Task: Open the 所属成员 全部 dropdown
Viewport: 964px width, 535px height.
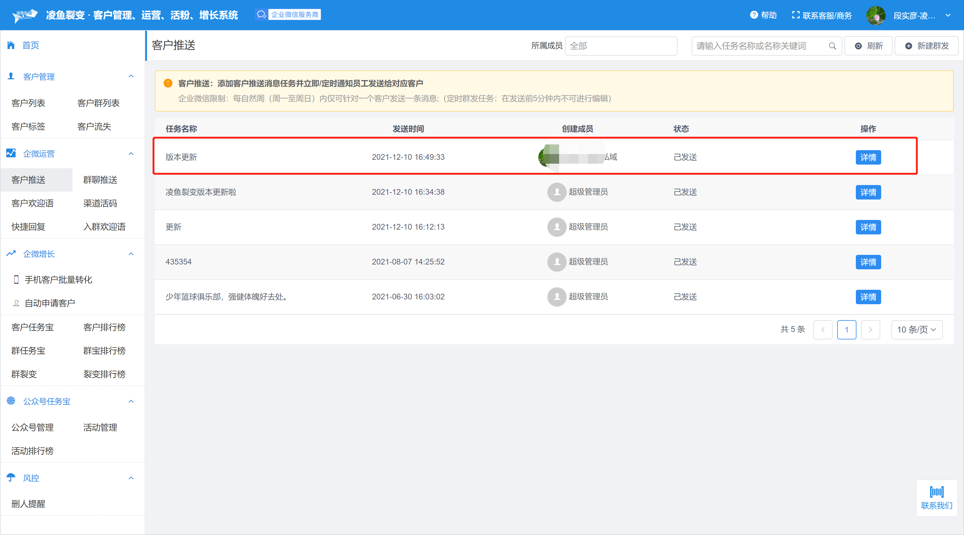Action: pos(621,46)
